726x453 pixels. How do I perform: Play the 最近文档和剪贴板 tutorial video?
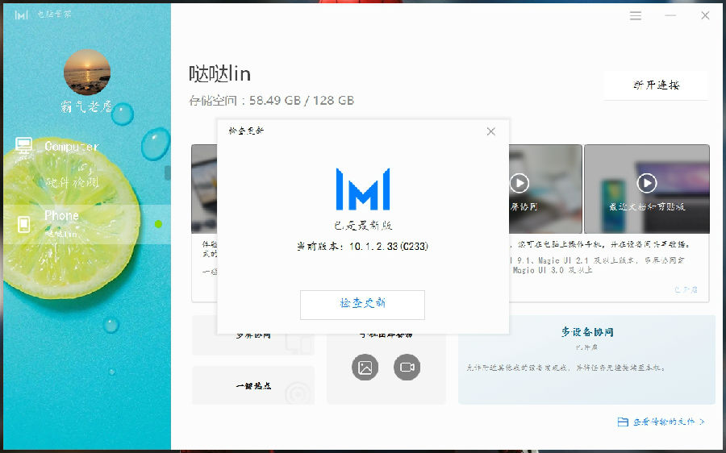click(x=647, y=184)
